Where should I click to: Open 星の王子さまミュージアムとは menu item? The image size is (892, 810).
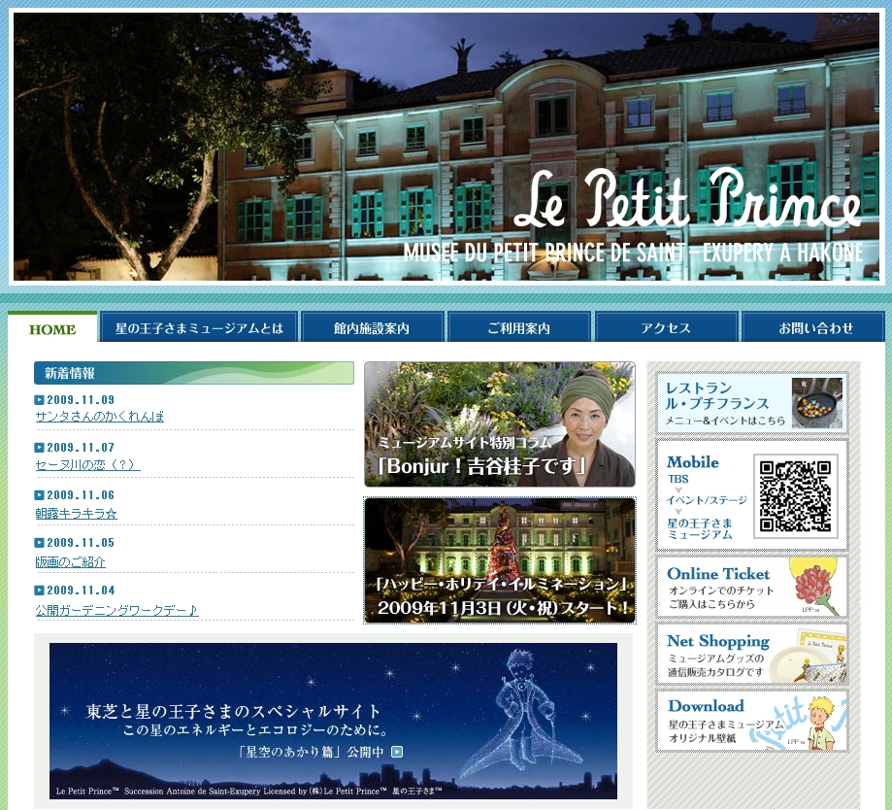pyautogui.click(x=199, y=328)
